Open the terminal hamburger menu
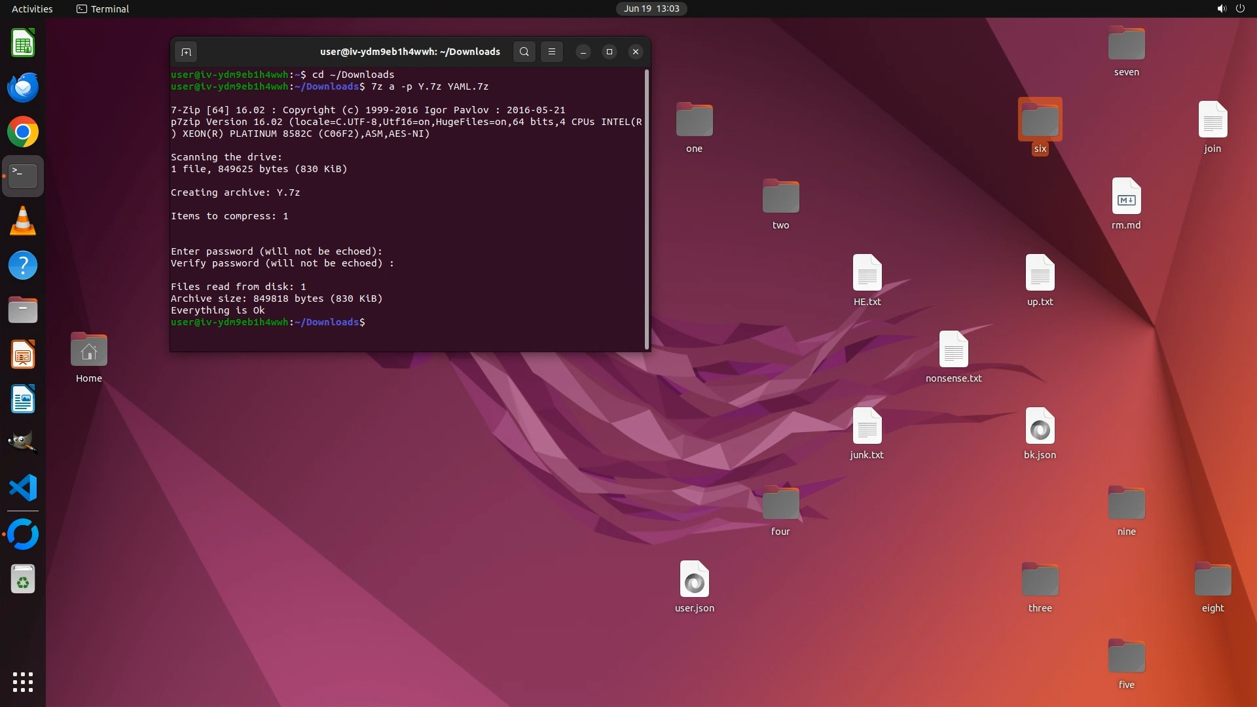 (x=552, y=52)
